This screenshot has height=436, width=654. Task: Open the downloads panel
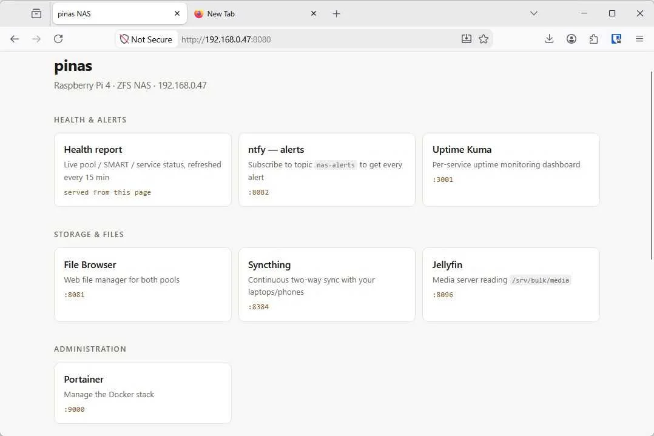click(549, 39)
